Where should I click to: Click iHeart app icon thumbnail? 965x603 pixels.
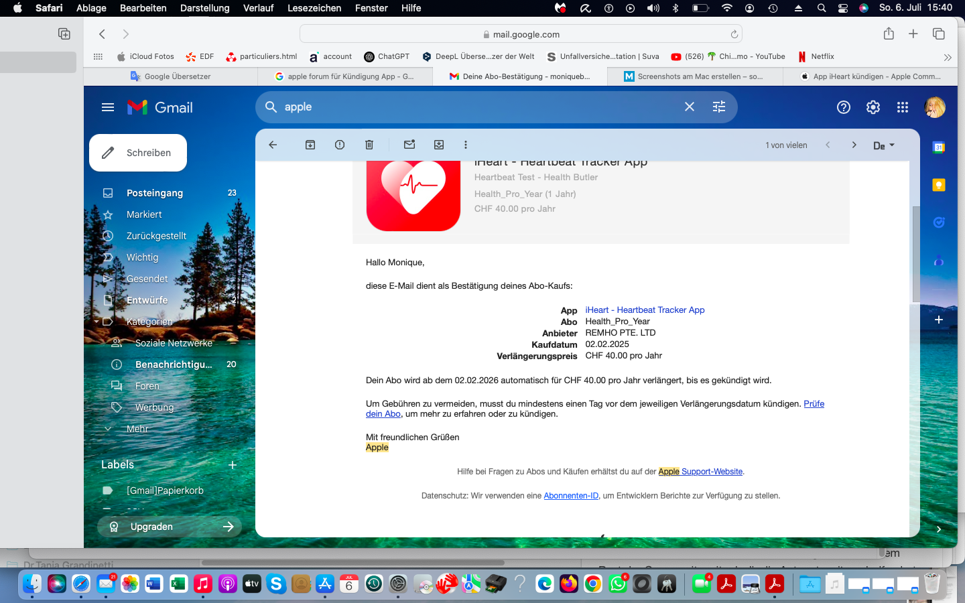click(x=413, y=196)
